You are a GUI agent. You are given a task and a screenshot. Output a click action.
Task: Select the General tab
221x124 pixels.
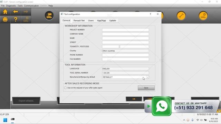(x=66, y=20)
